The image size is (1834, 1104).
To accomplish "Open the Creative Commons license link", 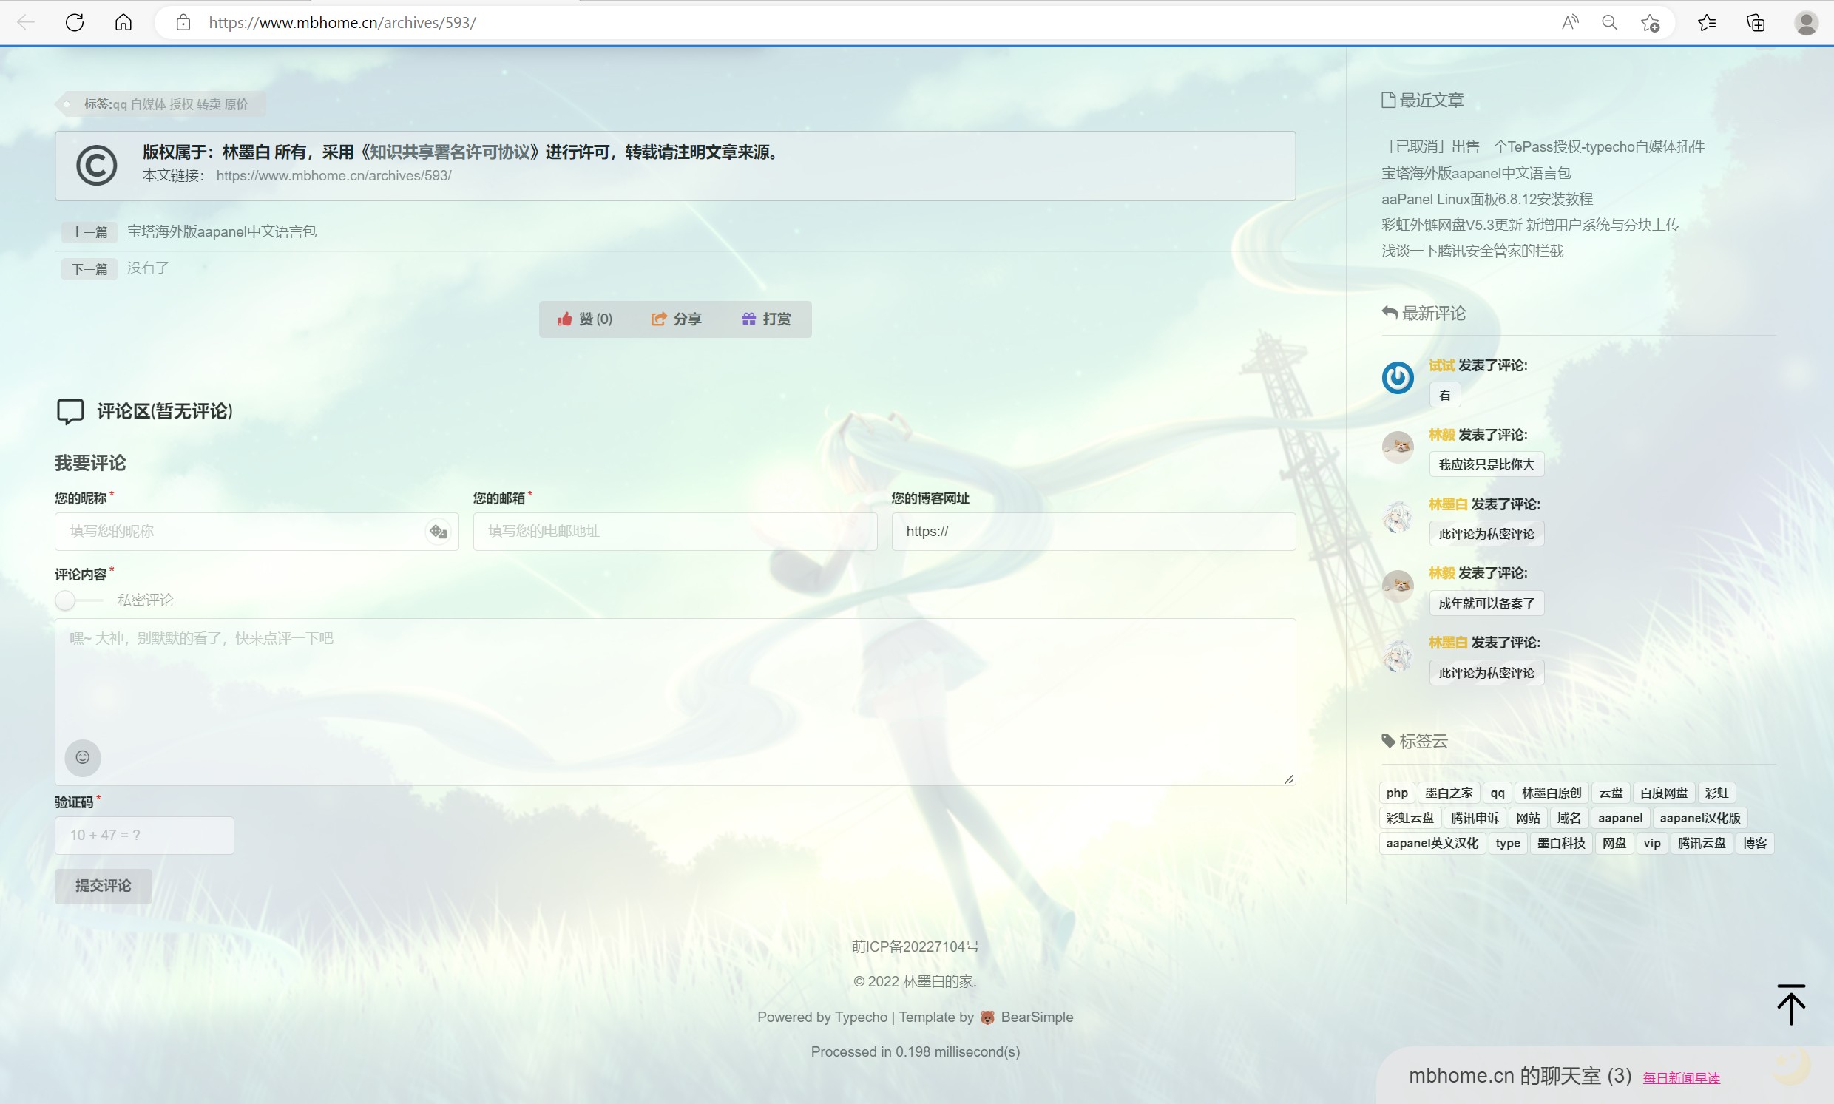I will pyautogui.click(x=452, y=152).
